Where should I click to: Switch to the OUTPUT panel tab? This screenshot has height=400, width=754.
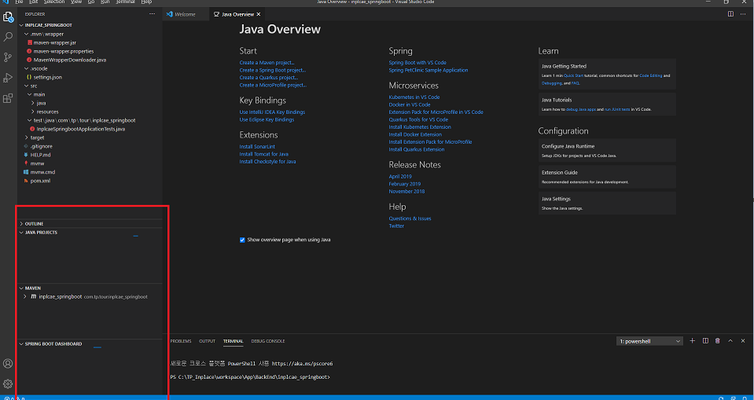coord(208,341)
